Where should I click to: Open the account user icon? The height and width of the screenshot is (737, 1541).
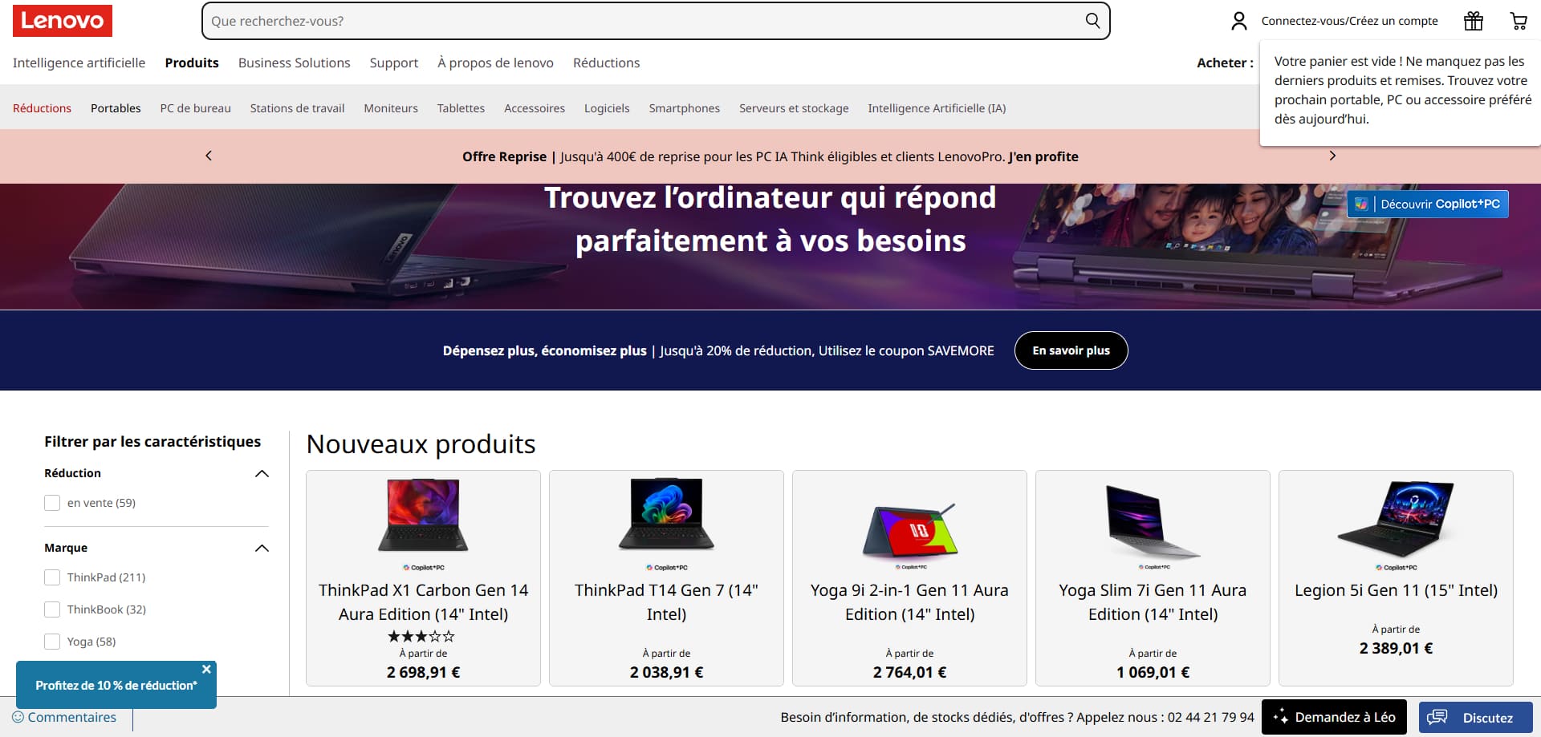(1239, 21)
